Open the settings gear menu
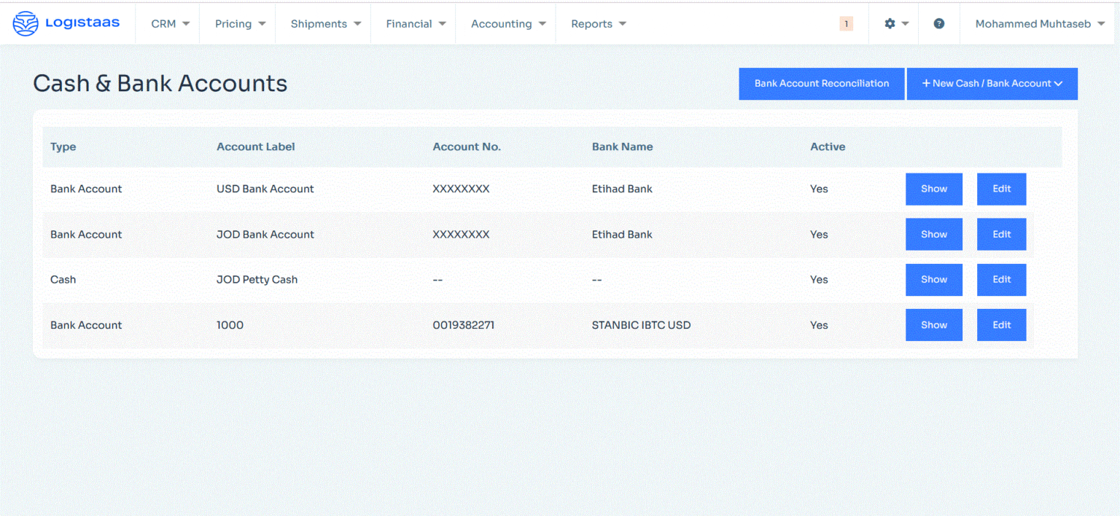 tap(896, 23)
